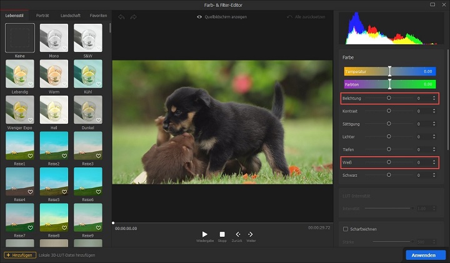The image size is (450, 263).
Task: Advance a frame with Weiter
Action: point(251,234)
